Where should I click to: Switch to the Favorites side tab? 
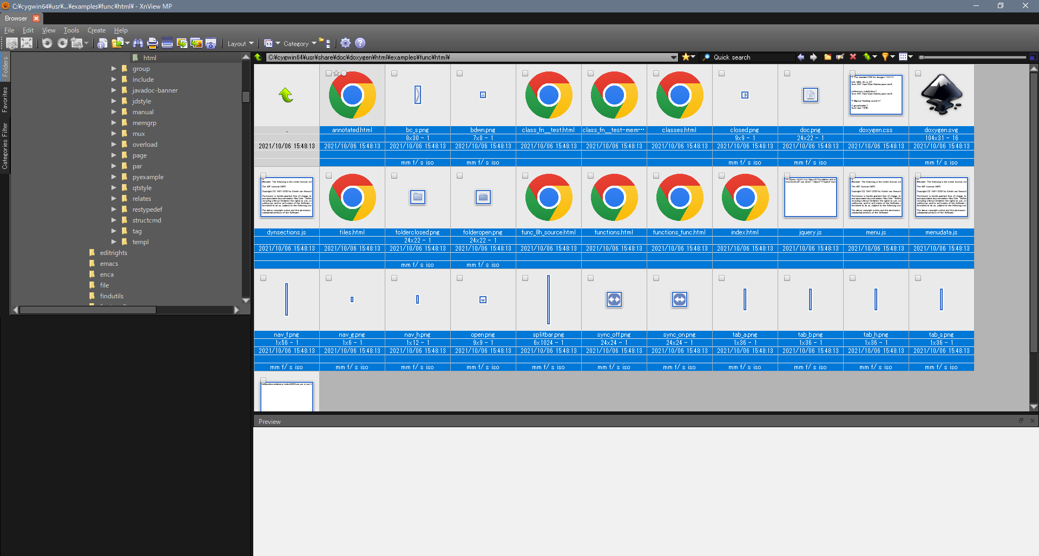pos(5,100)
